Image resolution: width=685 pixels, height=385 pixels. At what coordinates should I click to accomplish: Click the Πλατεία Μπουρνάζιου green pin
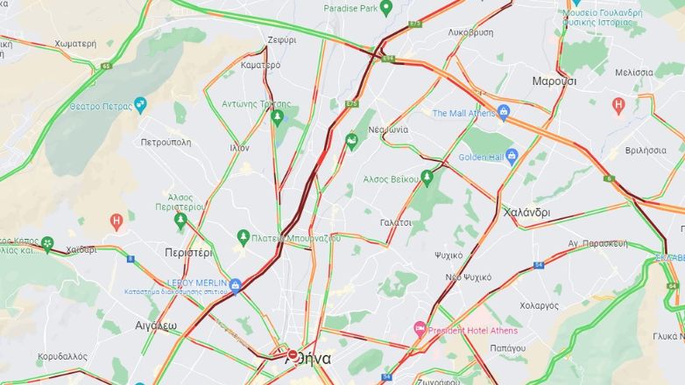[243, 238]
